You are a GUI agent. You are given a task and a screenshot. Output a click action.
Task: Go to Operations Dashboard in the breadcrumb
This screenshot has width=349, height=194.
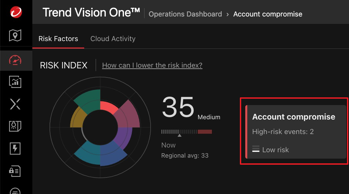click(185, 14)
